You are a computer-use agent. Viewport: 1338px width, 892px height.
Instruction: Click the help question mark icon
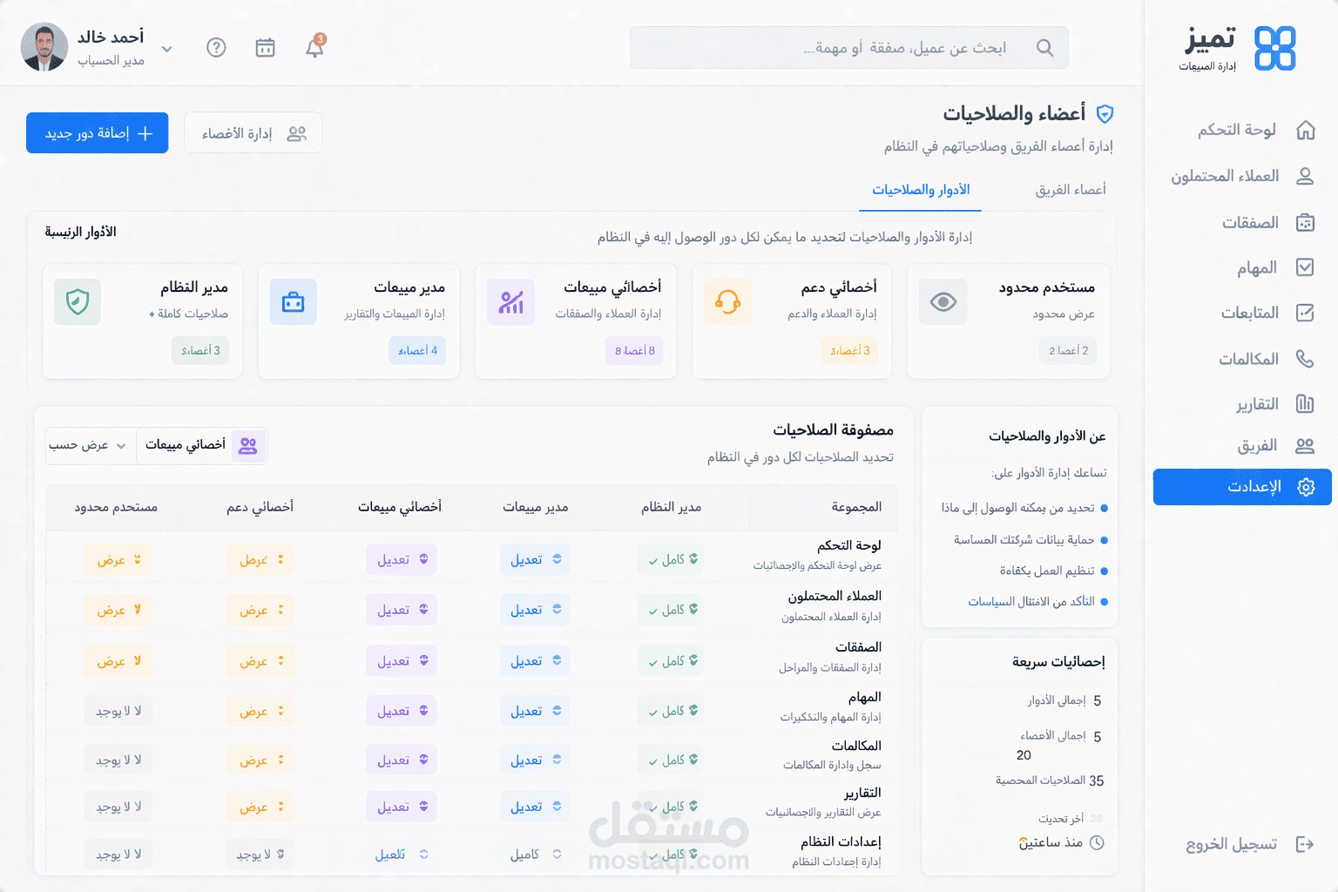pos(216,48)
